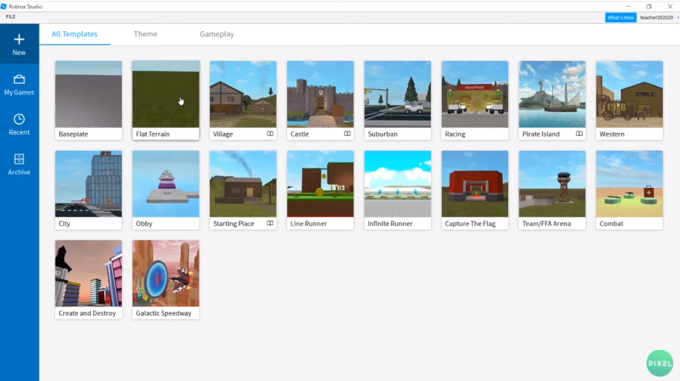Click the Racing label text

click(455, 134)
